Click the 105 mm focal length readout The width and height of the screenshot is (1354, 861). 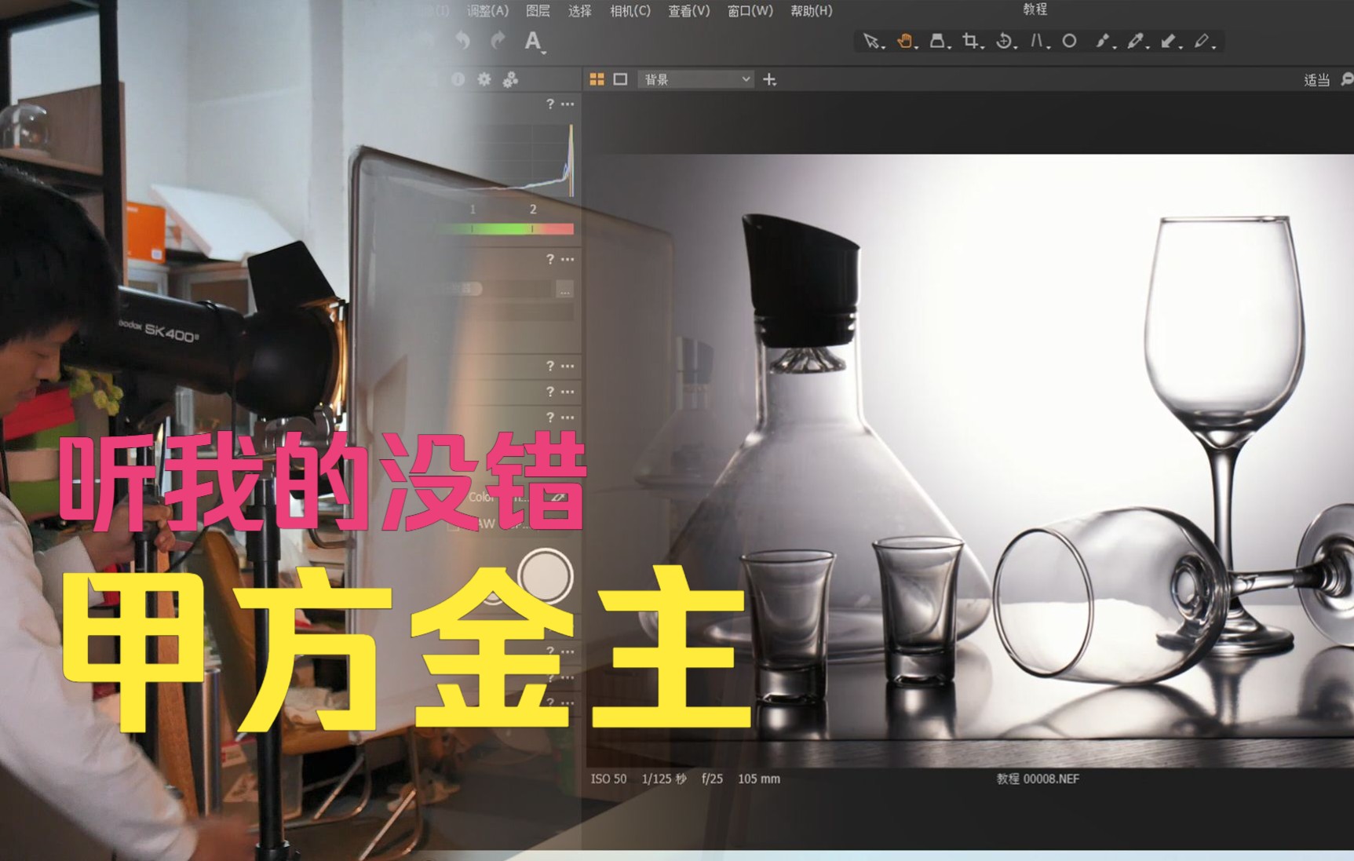tap(759, 779)
